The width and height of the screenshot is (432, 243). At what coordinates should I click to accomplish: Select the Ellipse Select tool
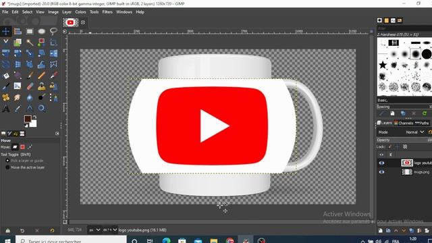pyautogui.click(x=42, y=31)
